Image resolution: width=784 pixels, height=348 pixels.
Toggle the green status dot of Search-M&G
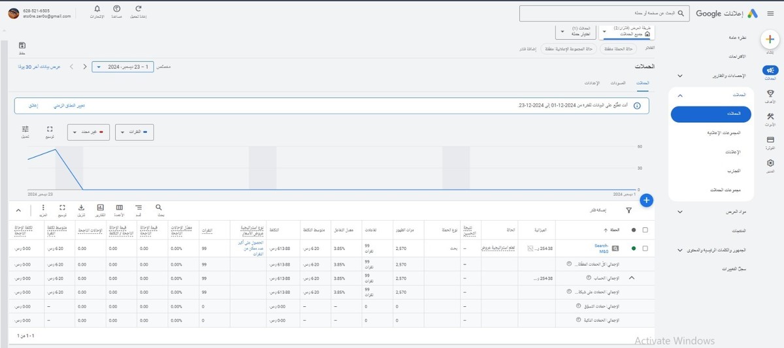633,248
